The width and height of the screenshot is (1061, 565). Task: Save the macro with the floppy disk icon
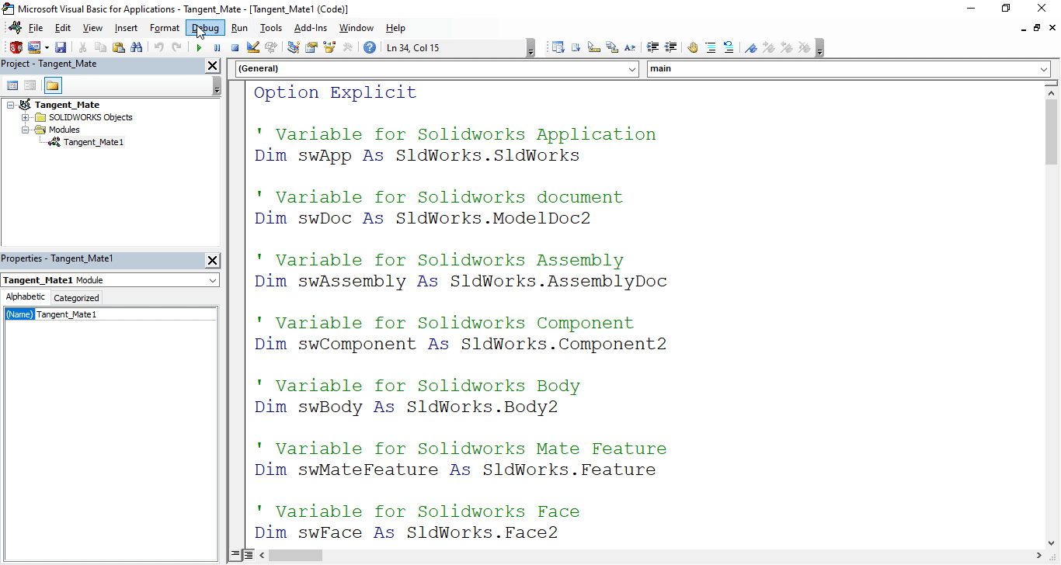coord(61,47)
